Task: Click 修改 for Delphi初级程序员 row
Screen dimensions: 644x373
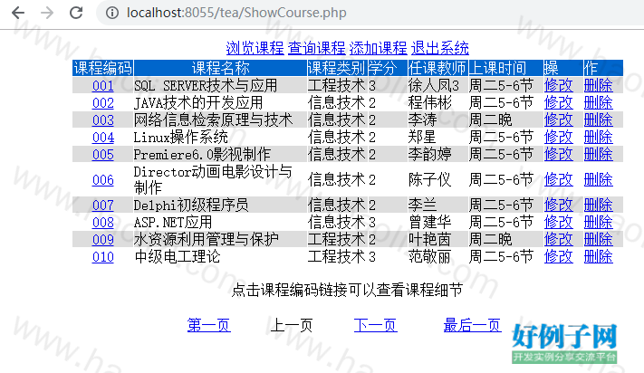Action: click(x=558, y=206)
